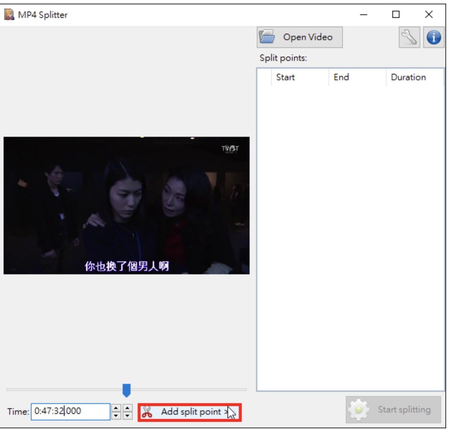Click Add split point scissors button
Image resolution: width=449 pixels, height=429 pixels.
[x=190, y=412]
